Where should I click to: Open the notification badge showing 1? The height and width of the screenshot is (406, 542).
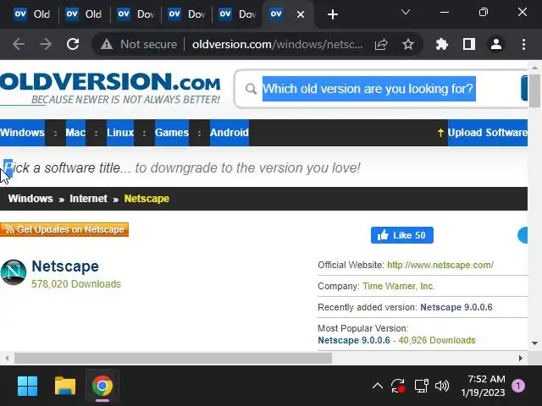[518, 386]
